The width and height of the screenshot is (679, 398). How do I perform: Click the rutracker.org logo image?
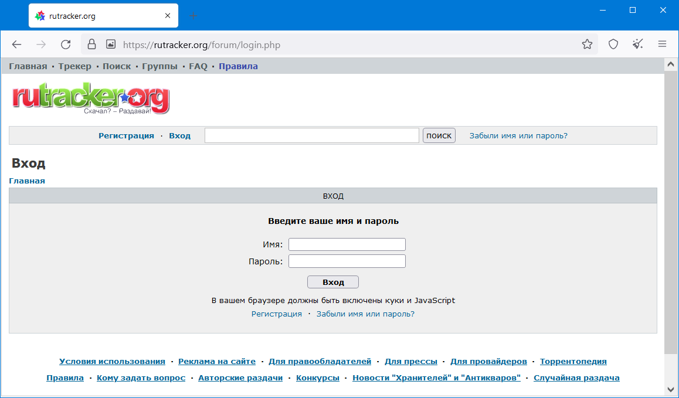point(90,98)
